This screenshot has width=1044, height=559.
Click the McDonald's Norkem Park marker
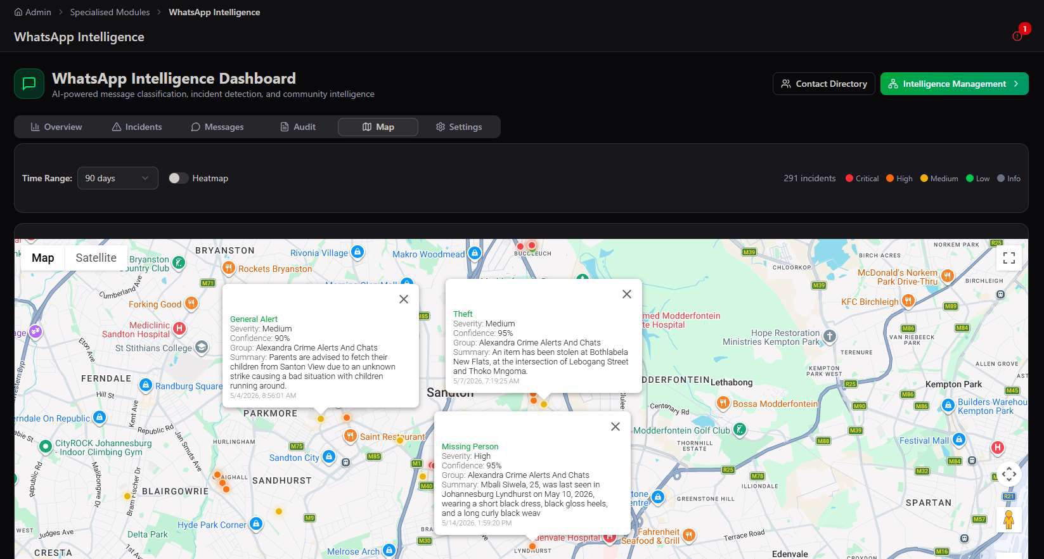(948, 276)
